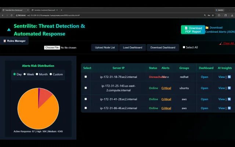Image resolution: width=235 pixels, height=147 pixels.
Task: Check the box for ip-172-31-18-79.ec2.internal
Action: click(86, 77)
